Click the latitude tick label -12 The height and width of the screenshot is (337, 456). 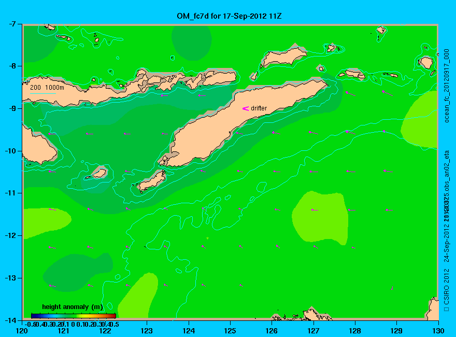[10, 235]
